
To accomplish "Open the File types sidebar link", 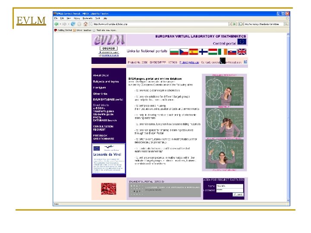I will (99, 88).
